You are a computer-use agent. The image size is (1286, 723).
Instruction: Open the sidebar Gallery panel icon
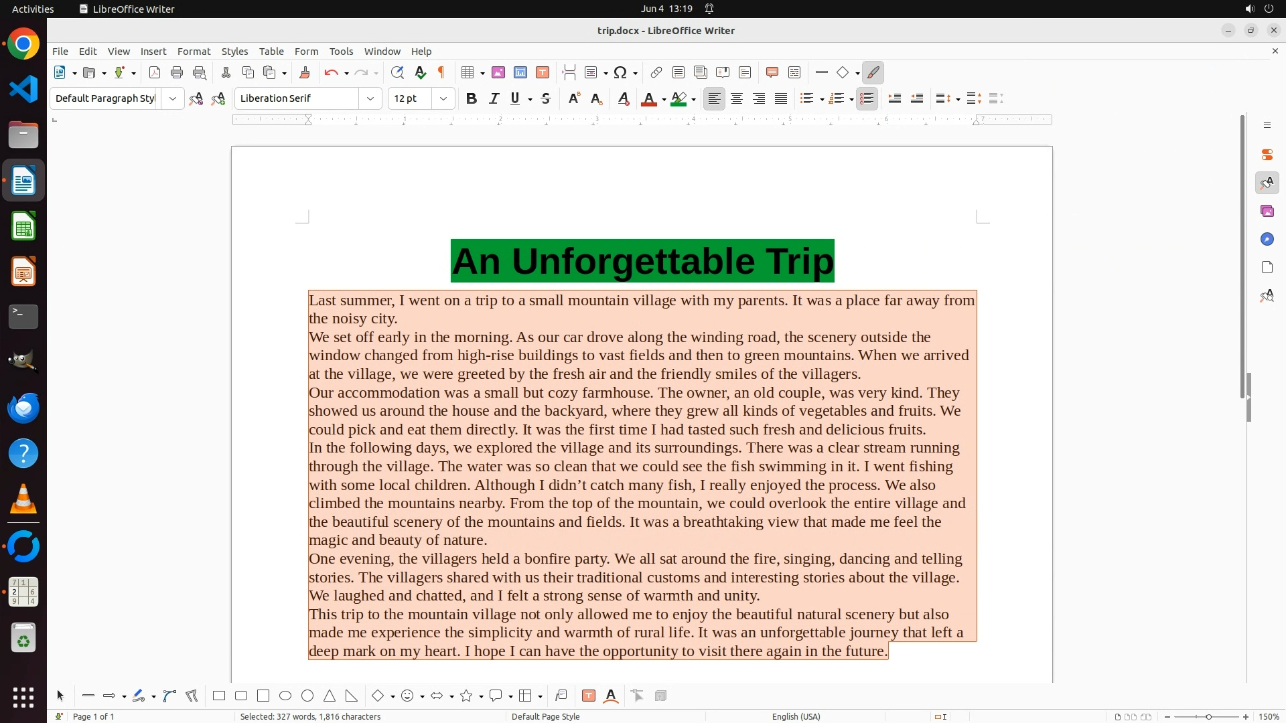[x=1267, y=212]
